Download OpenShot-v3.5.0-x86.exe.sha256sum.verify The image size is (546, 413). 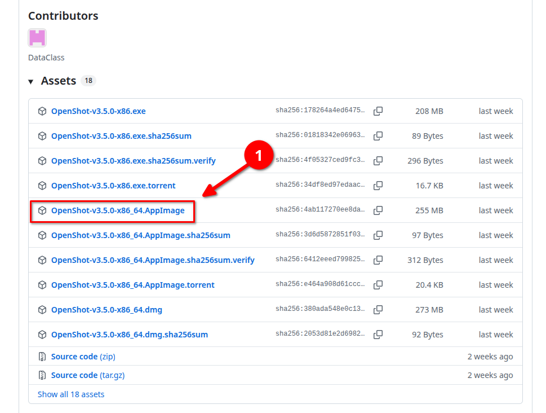(x=134, y=161)
